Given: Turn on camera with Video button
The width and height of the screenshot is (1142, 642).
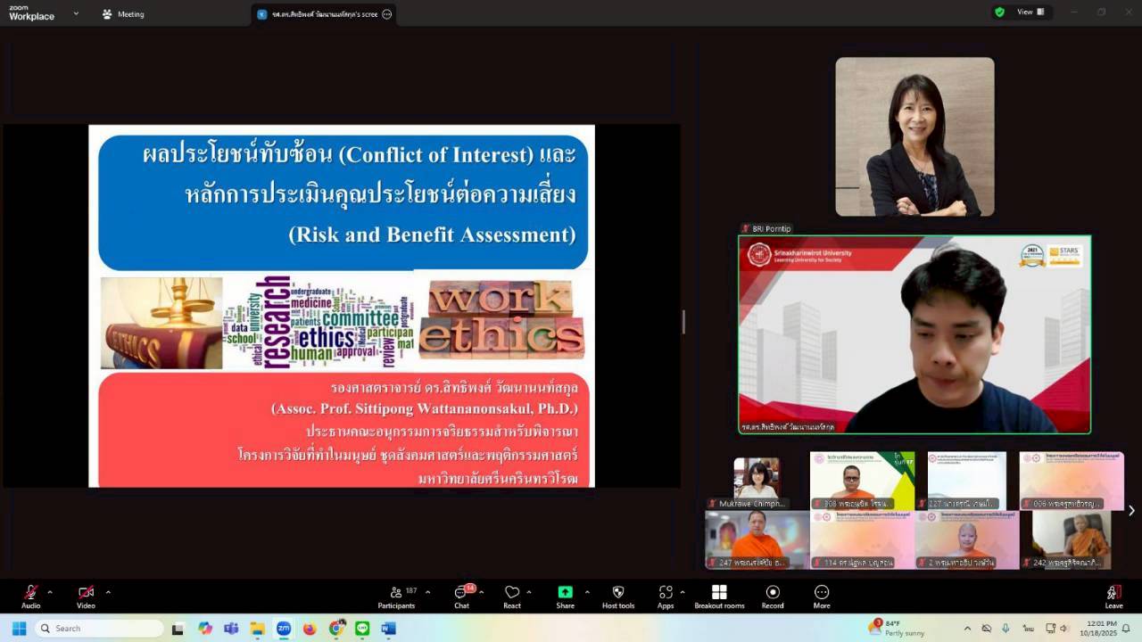Looking at the screenshot, I should tap(86, 593).
